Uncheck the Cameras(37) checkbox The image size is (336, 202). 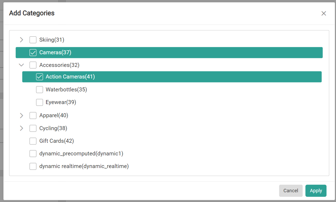pos(33,52)
